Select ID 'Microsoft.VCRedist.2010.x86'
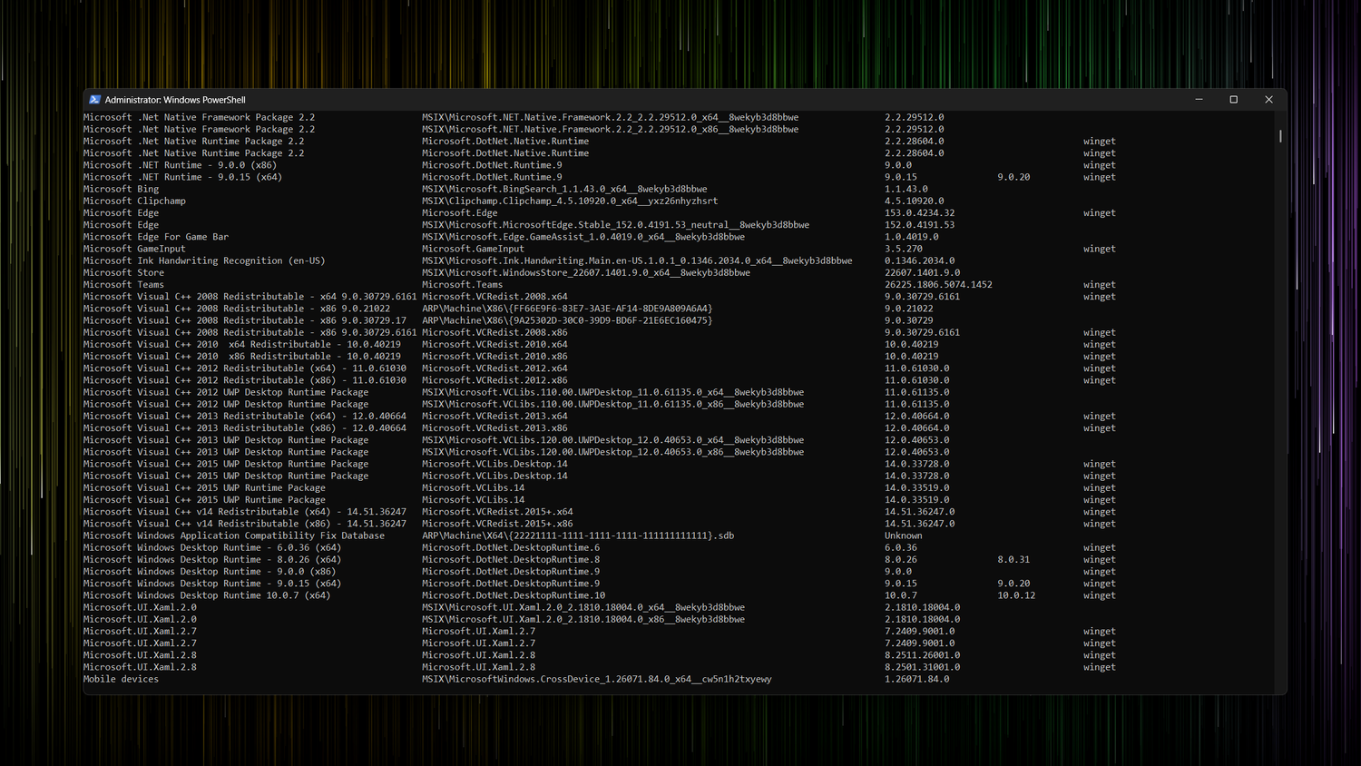This screenshot has width=1361, height=766. tap(494, 357)
